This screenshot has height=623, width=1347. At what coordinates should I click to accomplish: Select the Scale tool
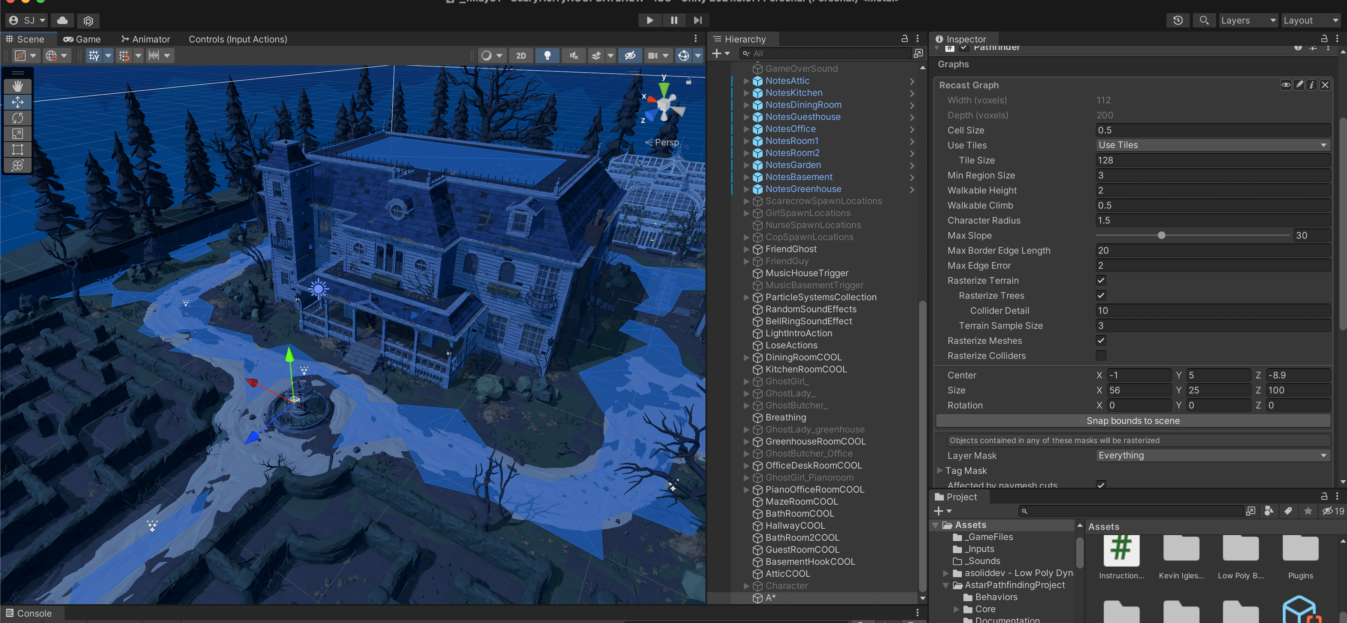coord(17,134)
